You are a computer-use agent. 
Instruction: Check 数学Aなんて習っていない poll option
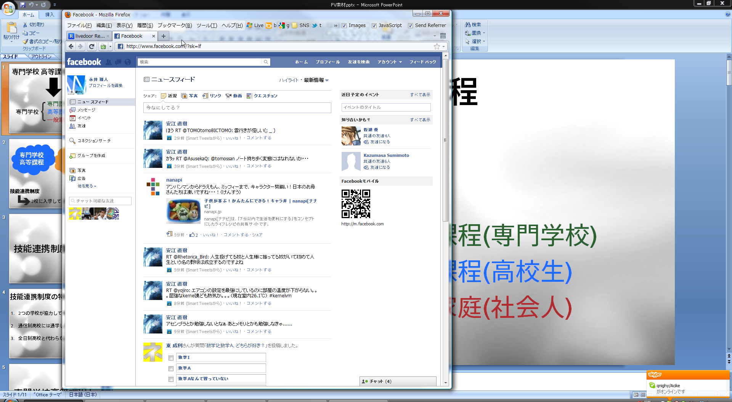click(171, 379)
